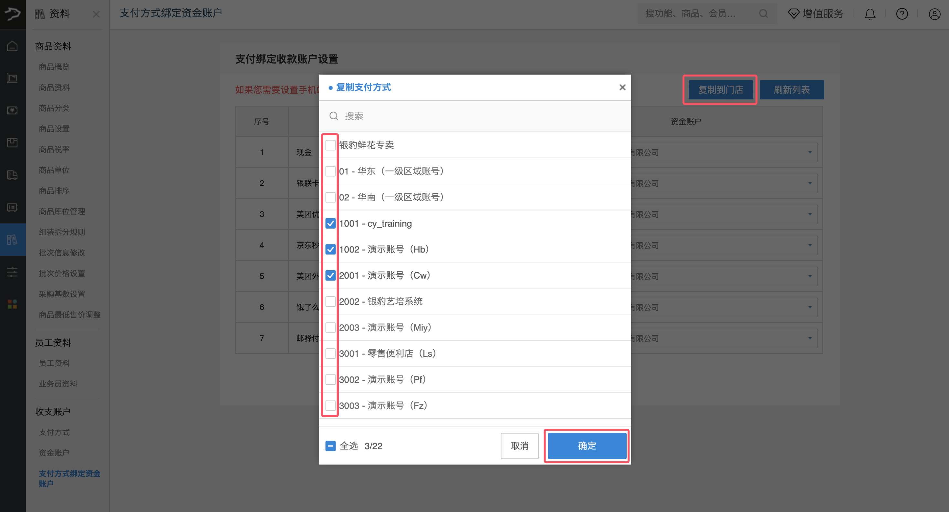Click the colorful apps grid icon in the sidebar
The image size is (949, 512).
[12, 304]
